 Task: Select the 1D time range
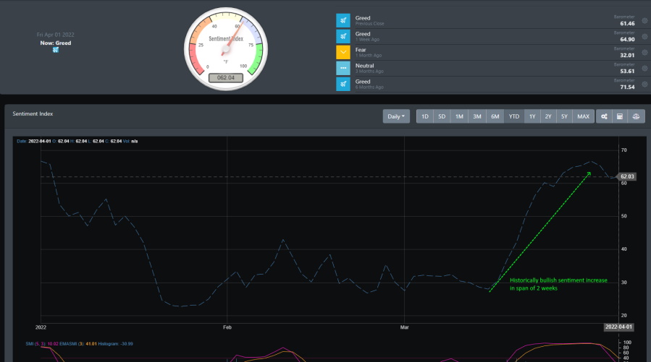click(x=425, y=116)
